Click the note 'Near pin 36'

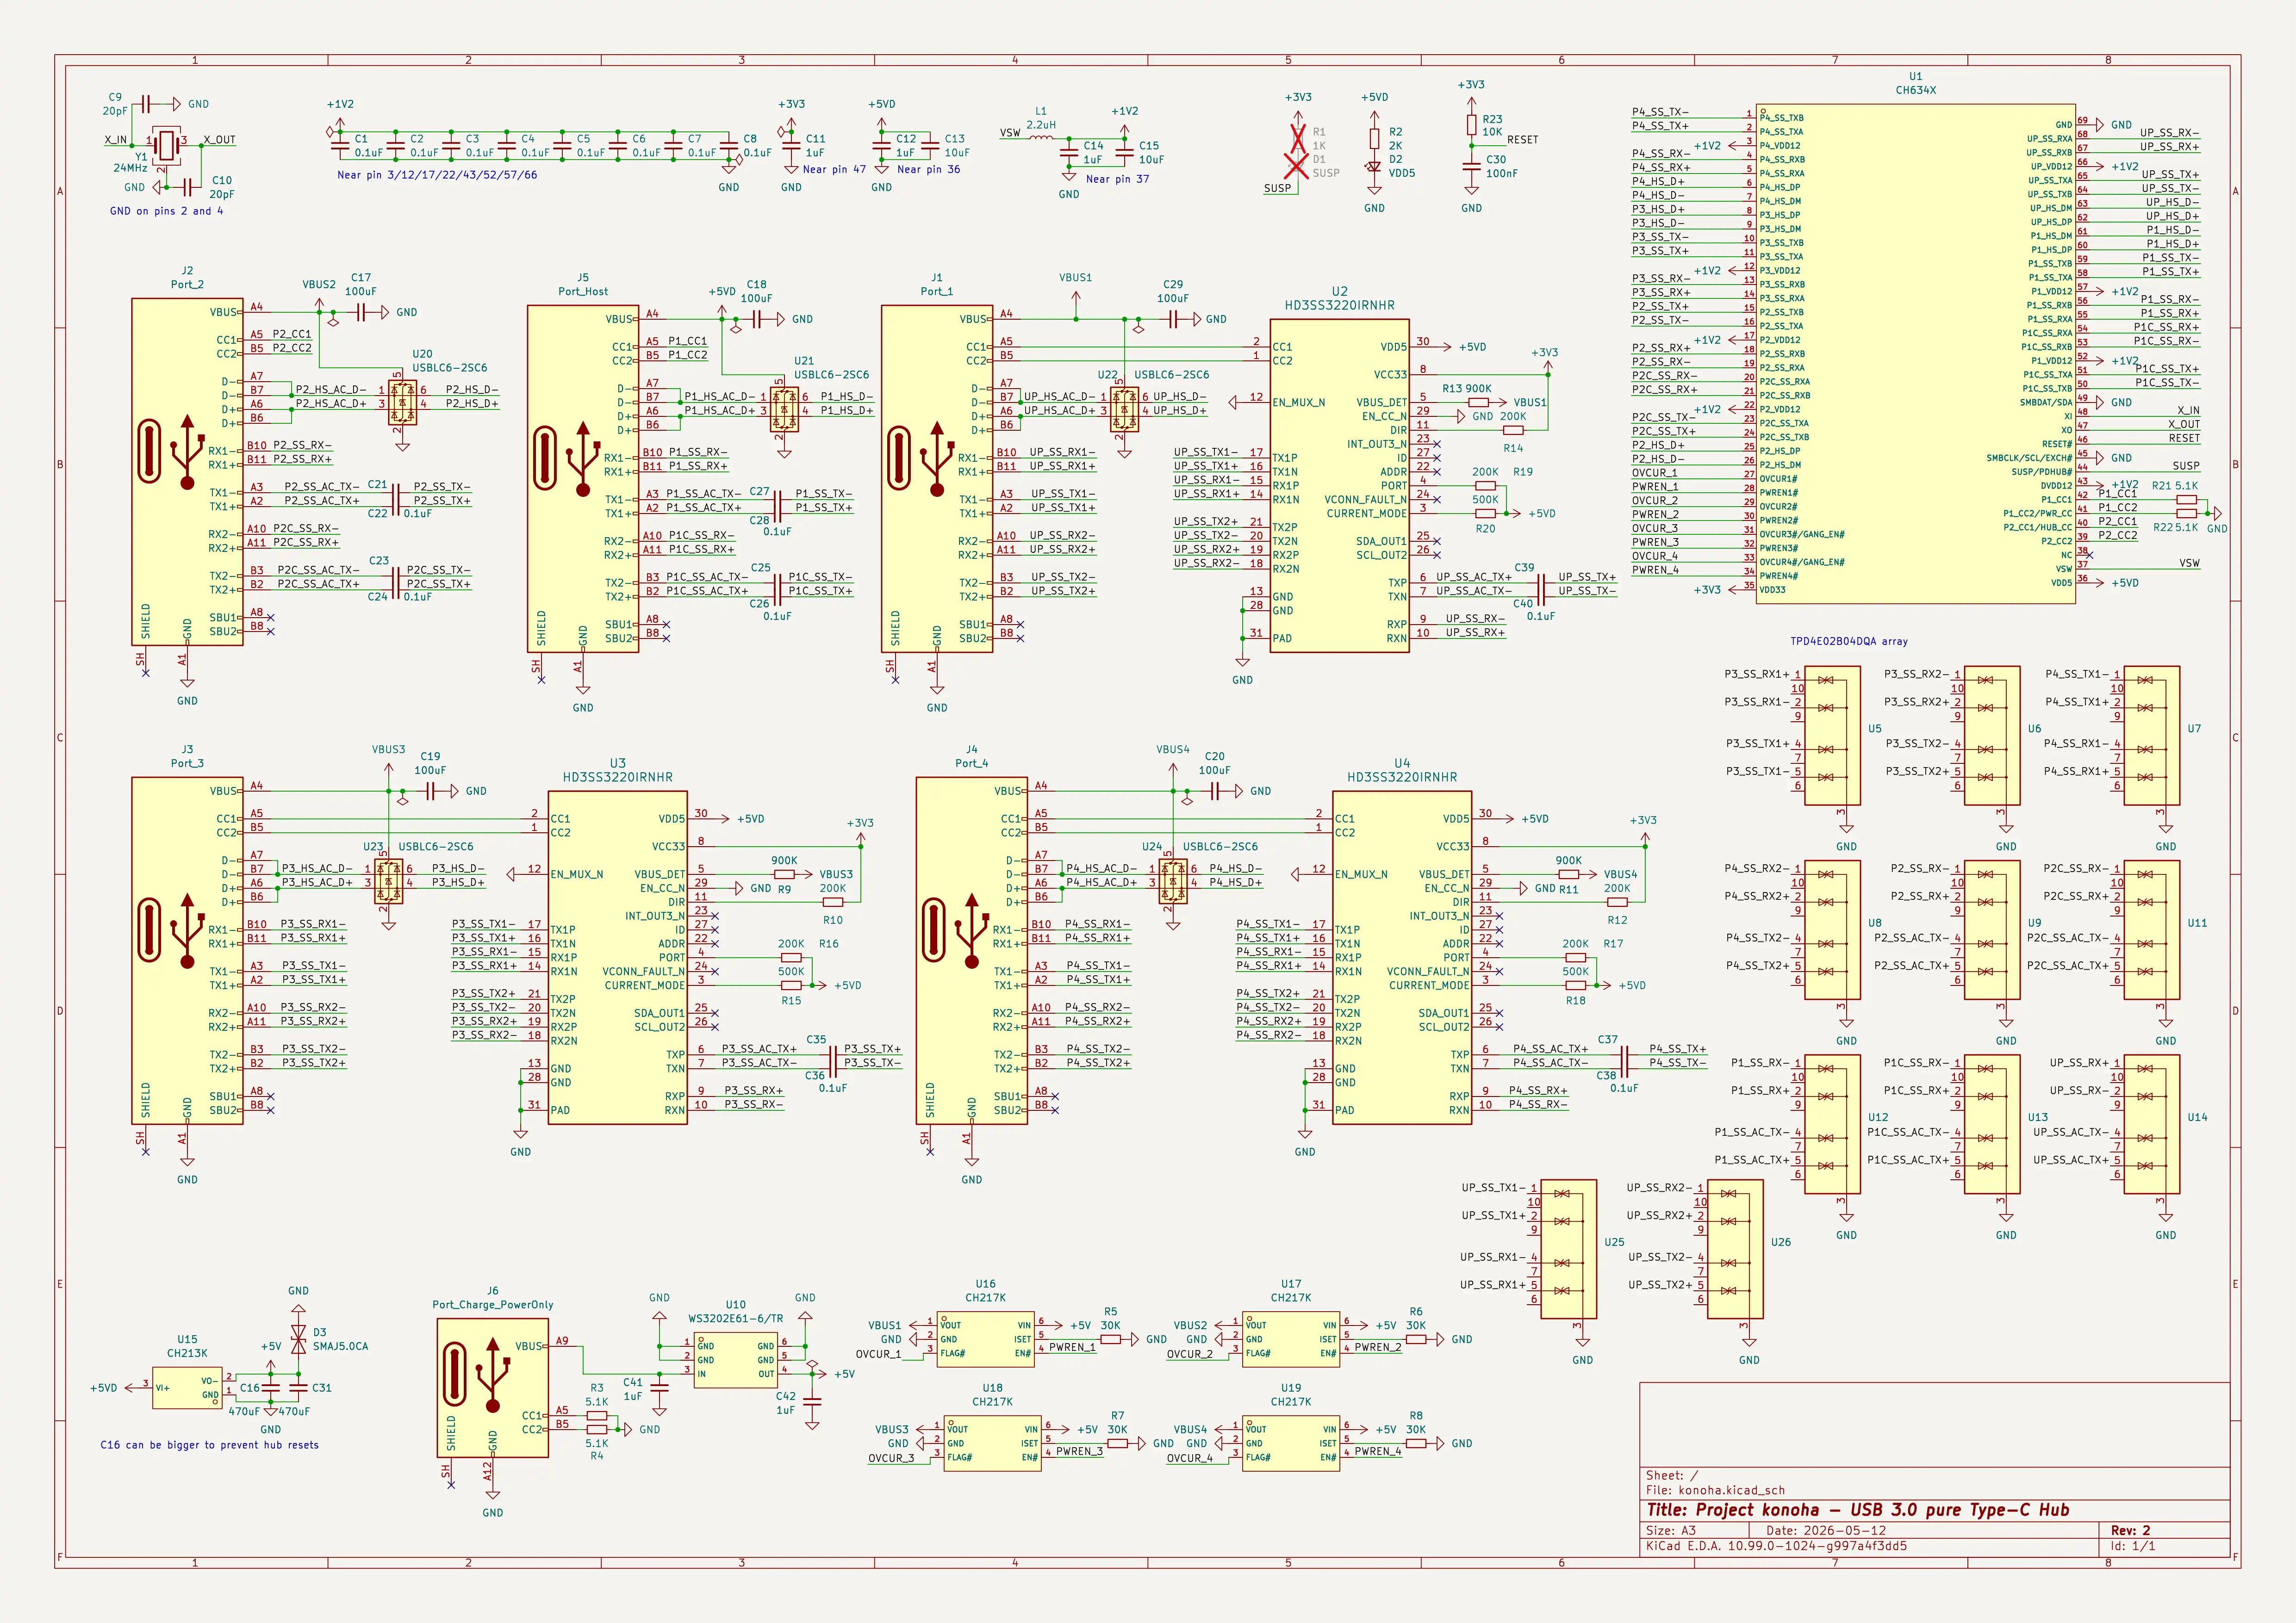tap(928, 169)
